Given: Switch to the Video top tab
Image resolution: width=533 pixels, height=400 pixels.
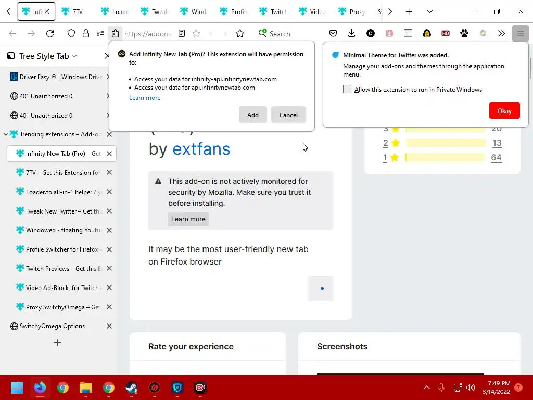Looking at the screenshot, I should pos(313,11).
